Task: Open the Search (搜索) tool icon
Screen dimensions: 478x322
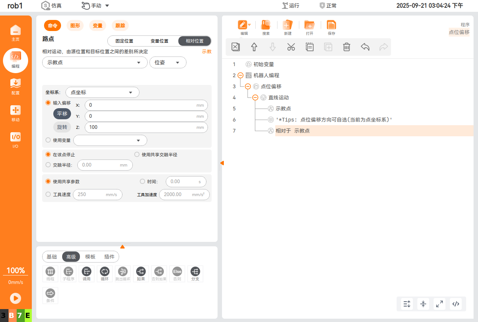Action: coord(266,27)
